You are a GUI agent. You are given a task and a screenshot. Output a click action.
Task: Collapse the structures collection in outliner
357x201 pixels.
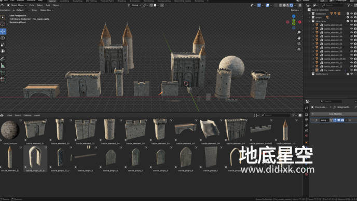click(x=310, y=21)
